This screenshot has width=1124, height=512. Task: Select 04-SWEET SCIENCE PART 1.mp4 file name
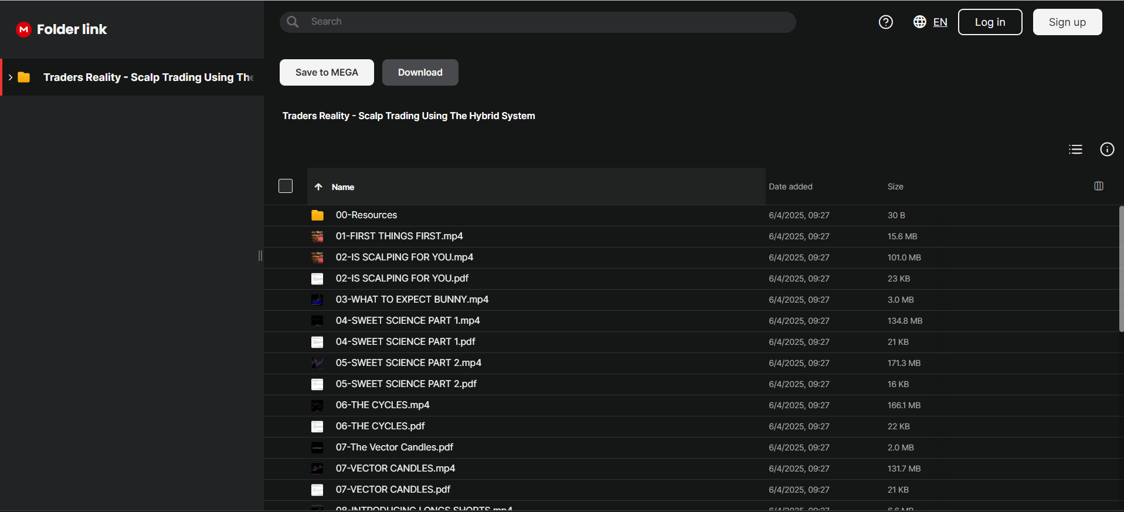point(408,321)
